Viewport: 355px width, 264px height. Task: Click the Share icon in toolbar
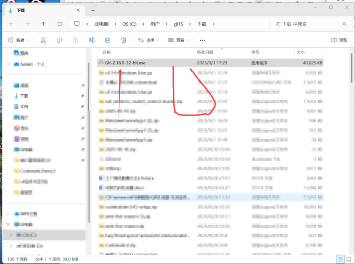tap(107, 40)
